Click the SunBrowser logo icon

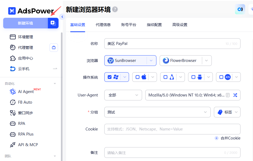point(111,61)
